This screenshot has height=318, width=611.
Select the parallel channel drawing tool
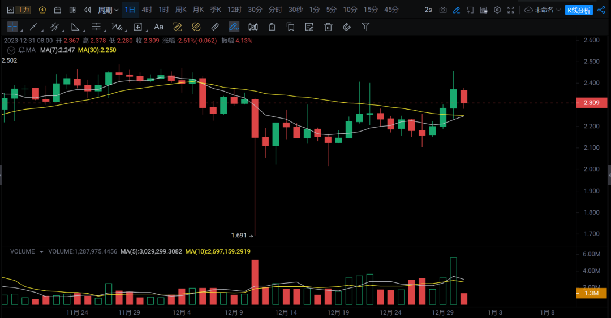[54, 27]
